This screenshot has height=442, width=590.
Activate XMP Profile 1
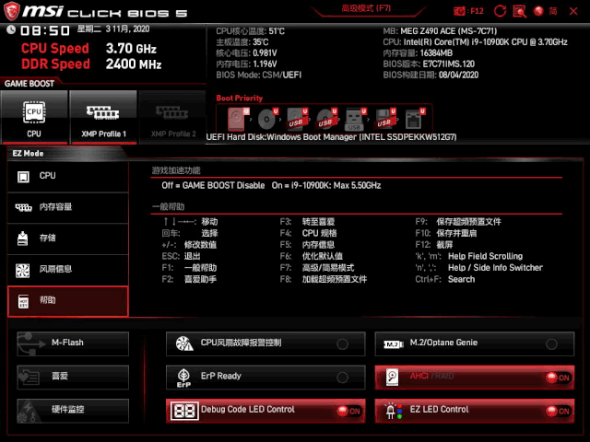(x=101, y=116)
